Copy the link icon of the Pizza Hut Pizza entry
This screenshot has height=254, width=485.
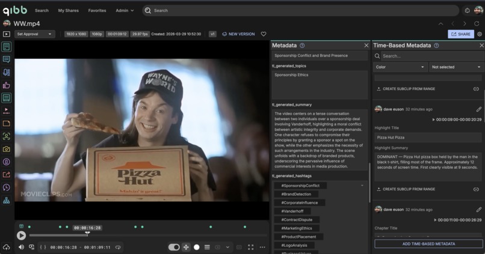click(476, 189)
